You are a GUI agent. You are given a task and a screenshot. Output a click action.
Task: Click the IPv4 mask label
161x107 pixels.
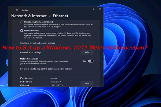(x=25, y=85)
